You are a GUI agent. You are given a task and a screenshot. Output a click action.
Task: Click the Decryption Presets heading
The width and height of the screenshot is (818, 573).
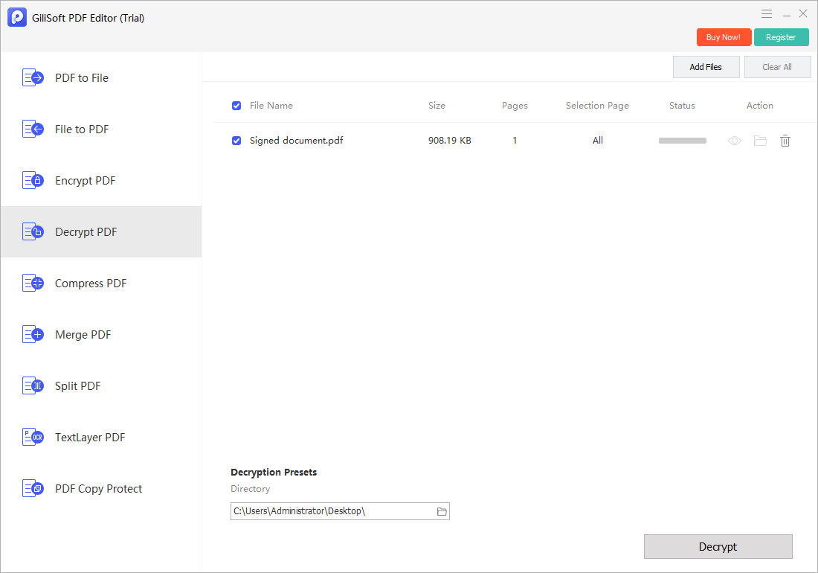point(274,473)
